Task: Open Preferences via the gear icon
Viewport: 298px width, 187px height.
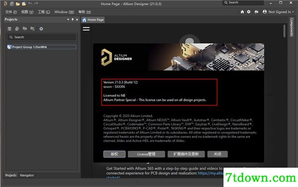Action: 249,12
